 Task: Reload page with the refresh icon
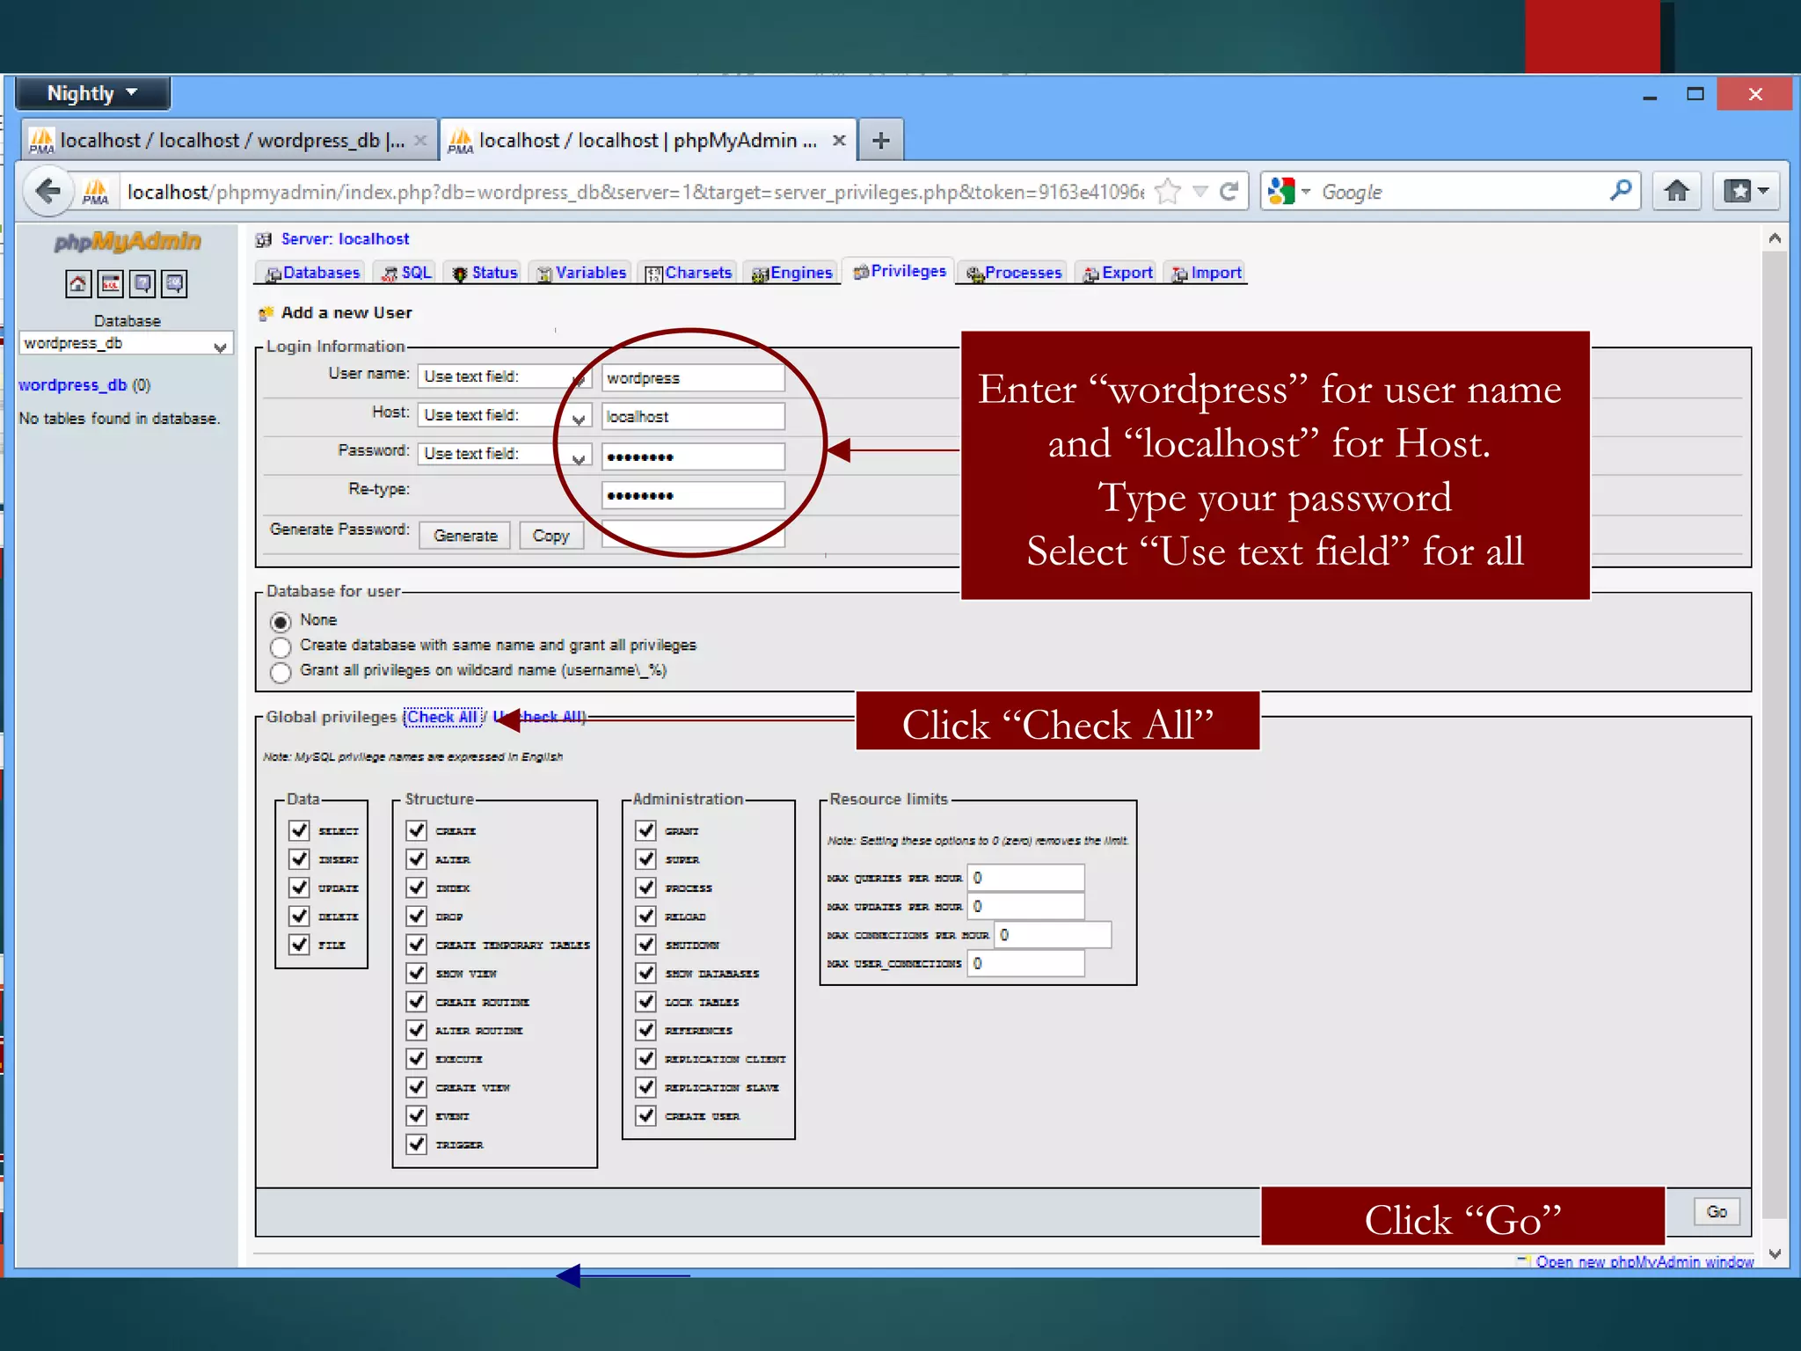coord(1229,191)
